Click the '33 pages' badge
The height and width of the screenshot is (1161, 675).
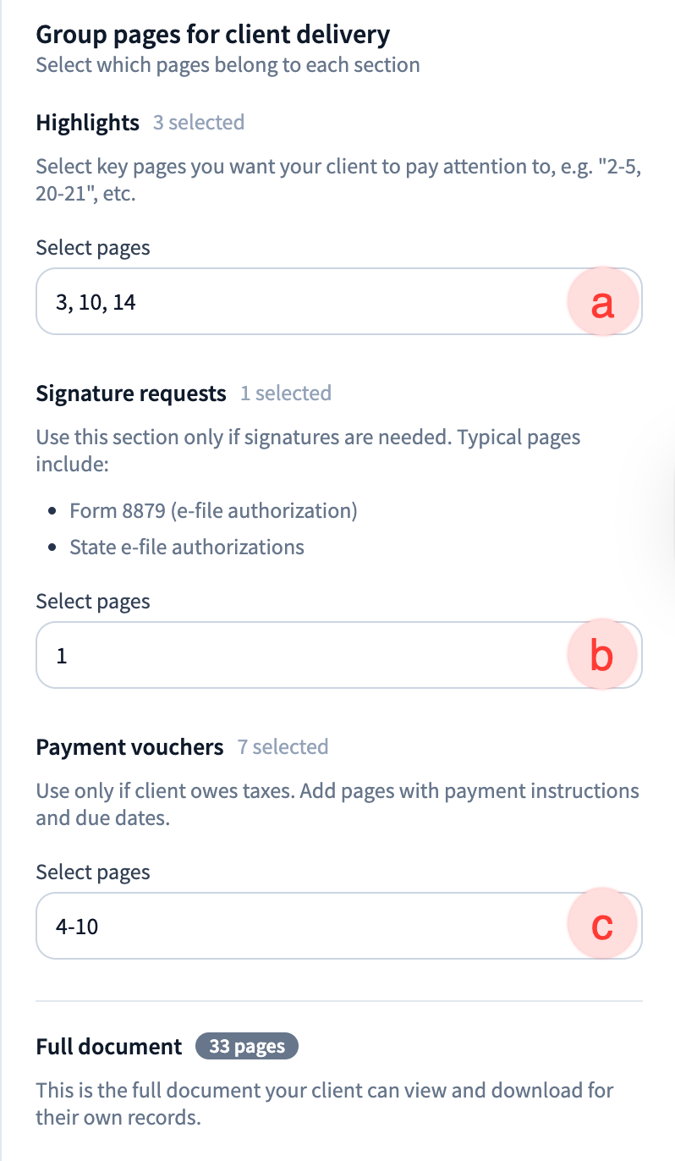point(246,1047)
